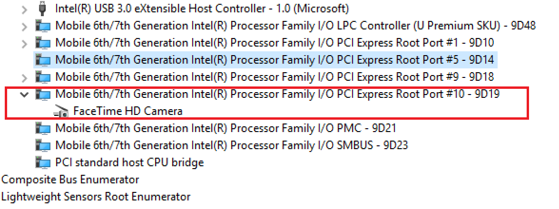Click the PMC 9D21 device icon
Screen dimensions: 559x209
coord(43,128)
